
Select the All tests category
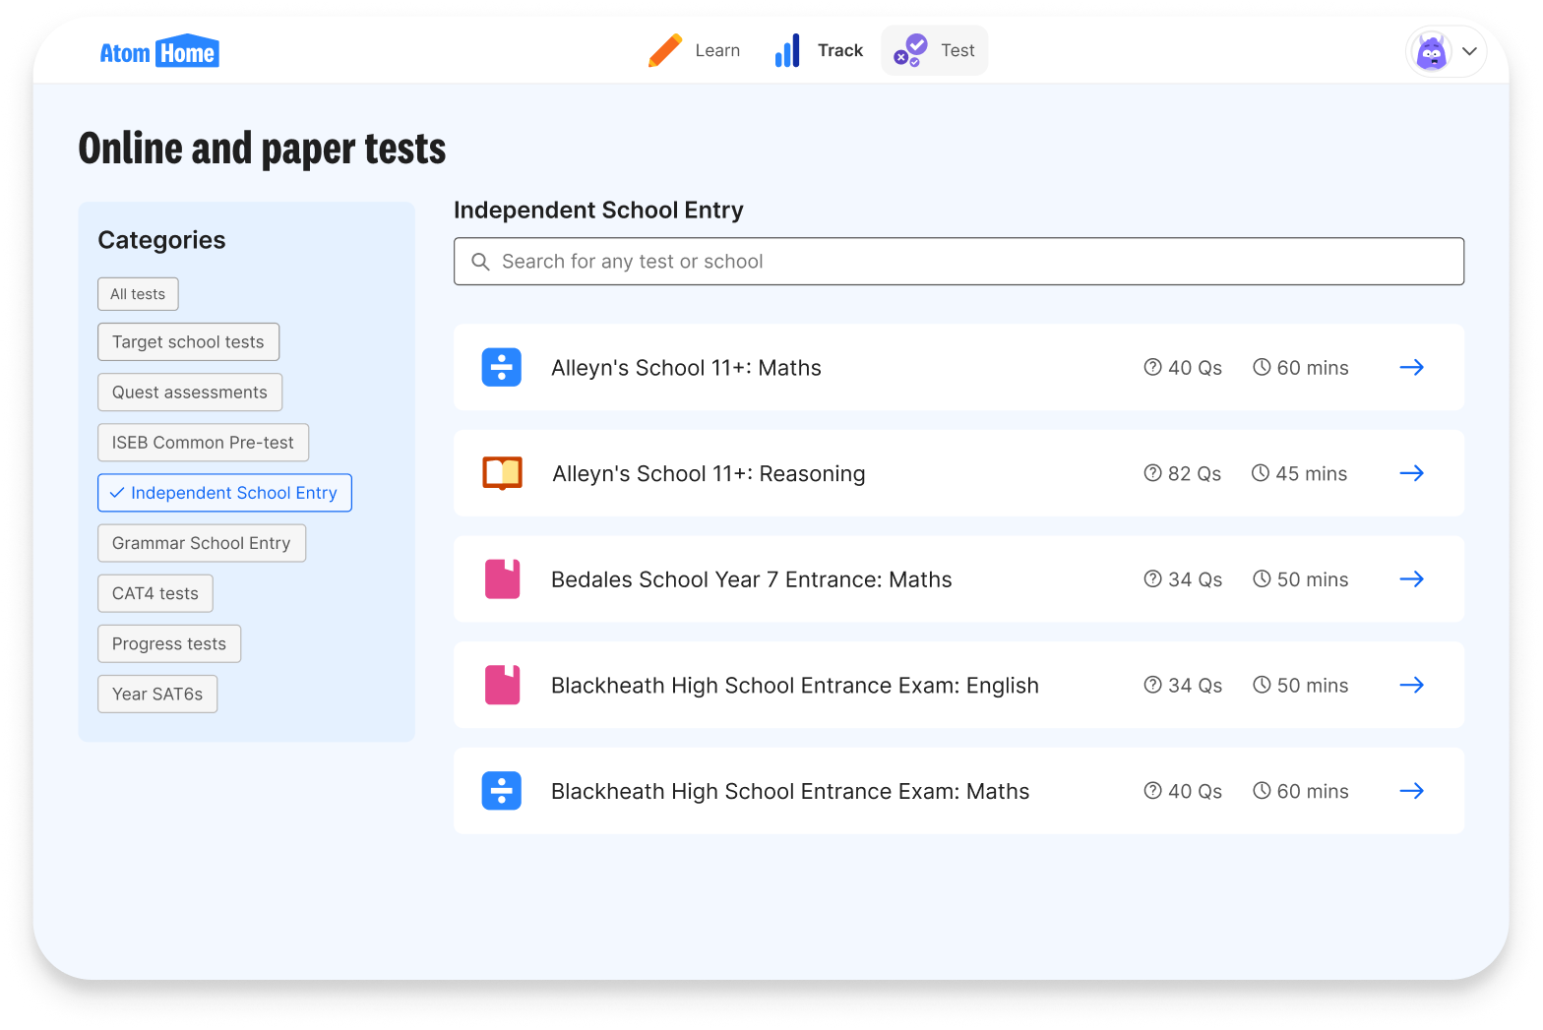click(138, 294)
